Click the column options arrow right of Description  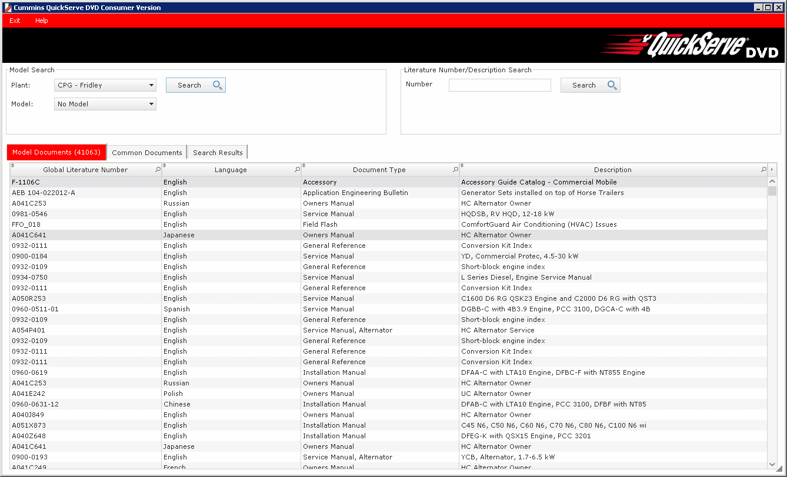[772, 170]
